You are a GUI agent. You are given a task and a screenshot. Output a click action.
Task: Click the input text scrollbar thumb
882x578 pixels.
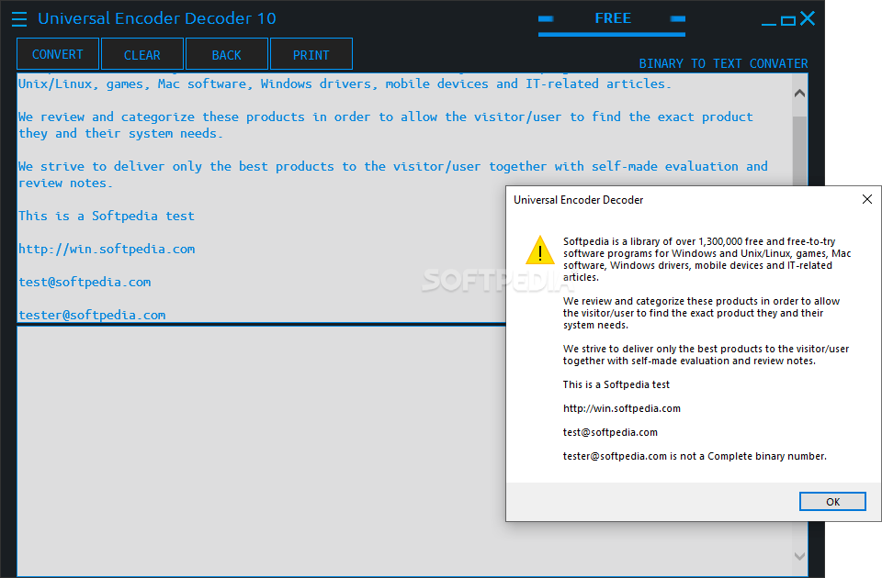point(799,150)
